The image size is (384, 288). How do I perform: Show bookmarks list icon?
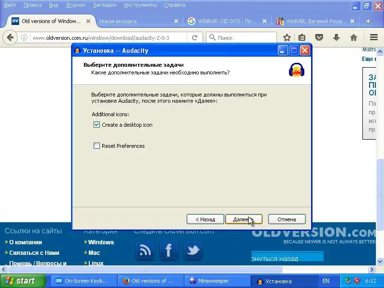302,38
